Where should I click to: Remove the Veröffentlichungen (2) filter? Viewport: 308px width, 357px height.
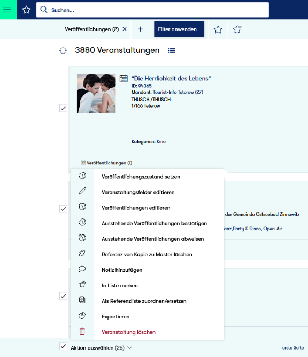pyautogui.click(x=125, y=29)
